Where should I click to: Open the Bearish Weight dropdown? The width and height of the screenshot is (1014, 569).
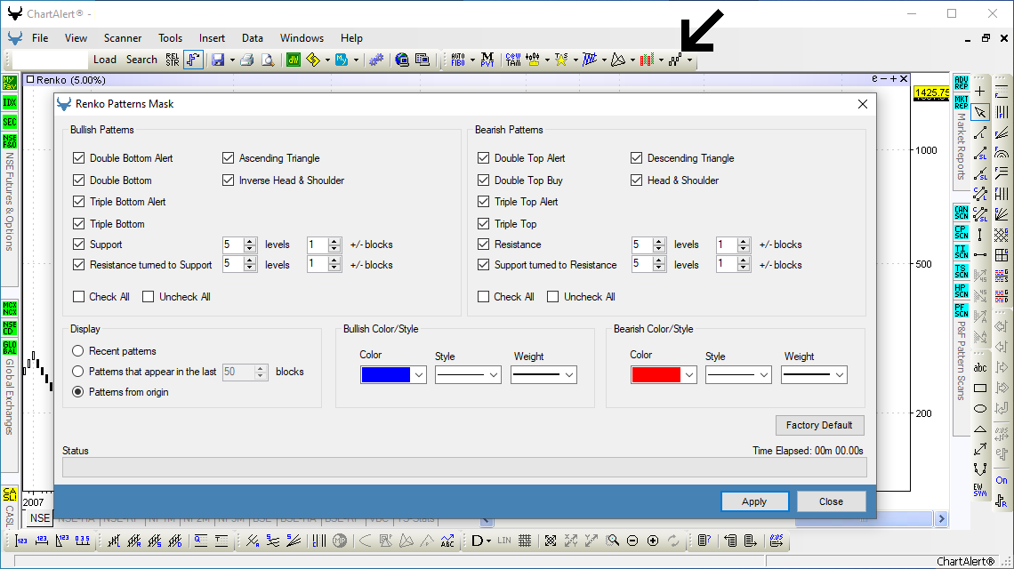point(840,375)
